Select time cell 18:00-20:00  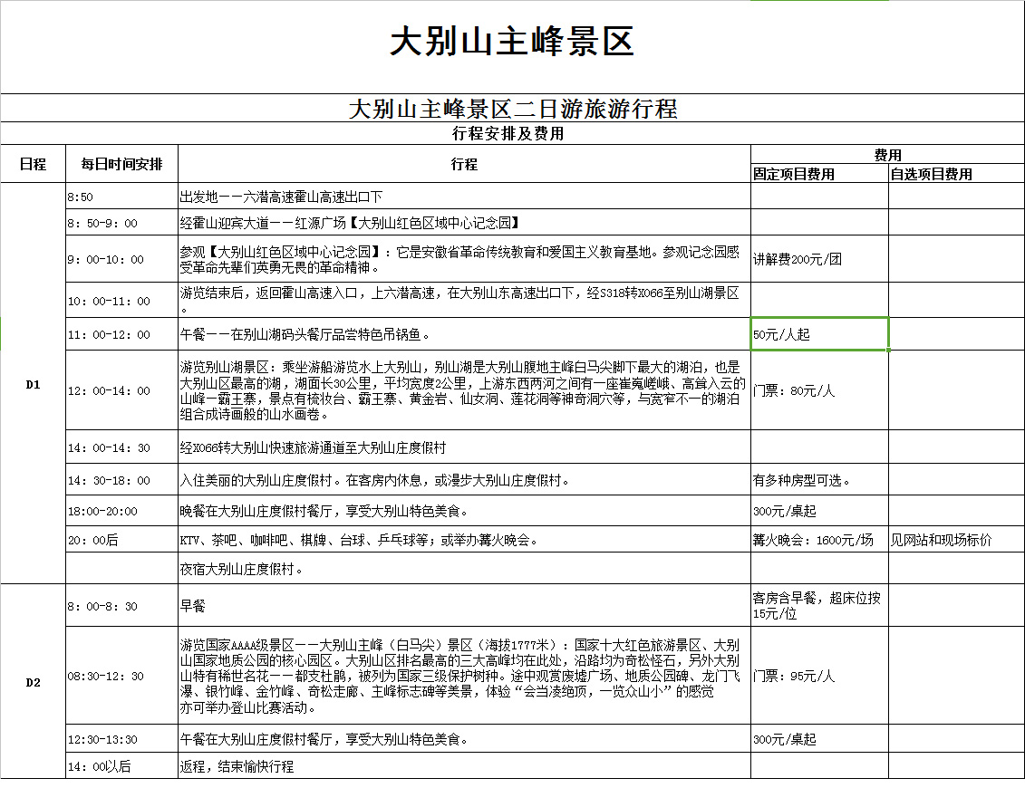pyautogui.click(x=121, y=511)
